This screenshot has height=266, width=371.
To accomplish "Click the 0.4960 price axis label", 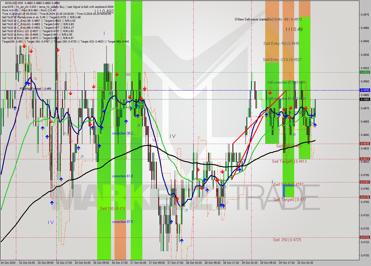I will [x=365, y=28].
